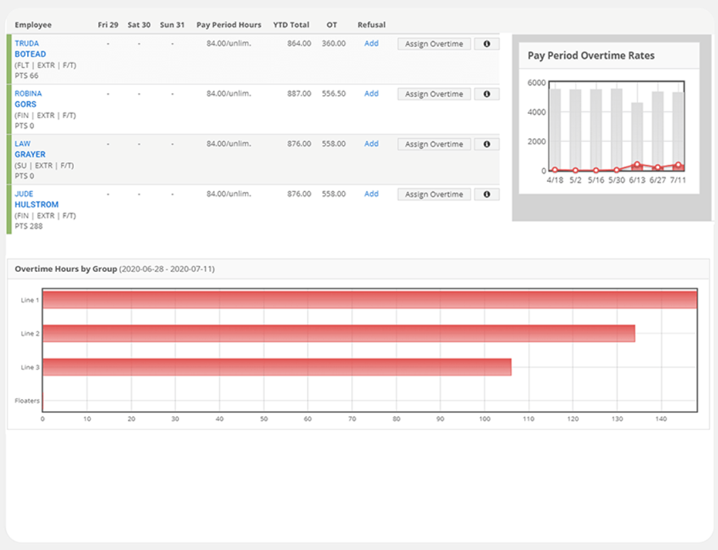Click the info icon beside Law Grayer's row
718x550 pixels.
(x=487, y=144)
